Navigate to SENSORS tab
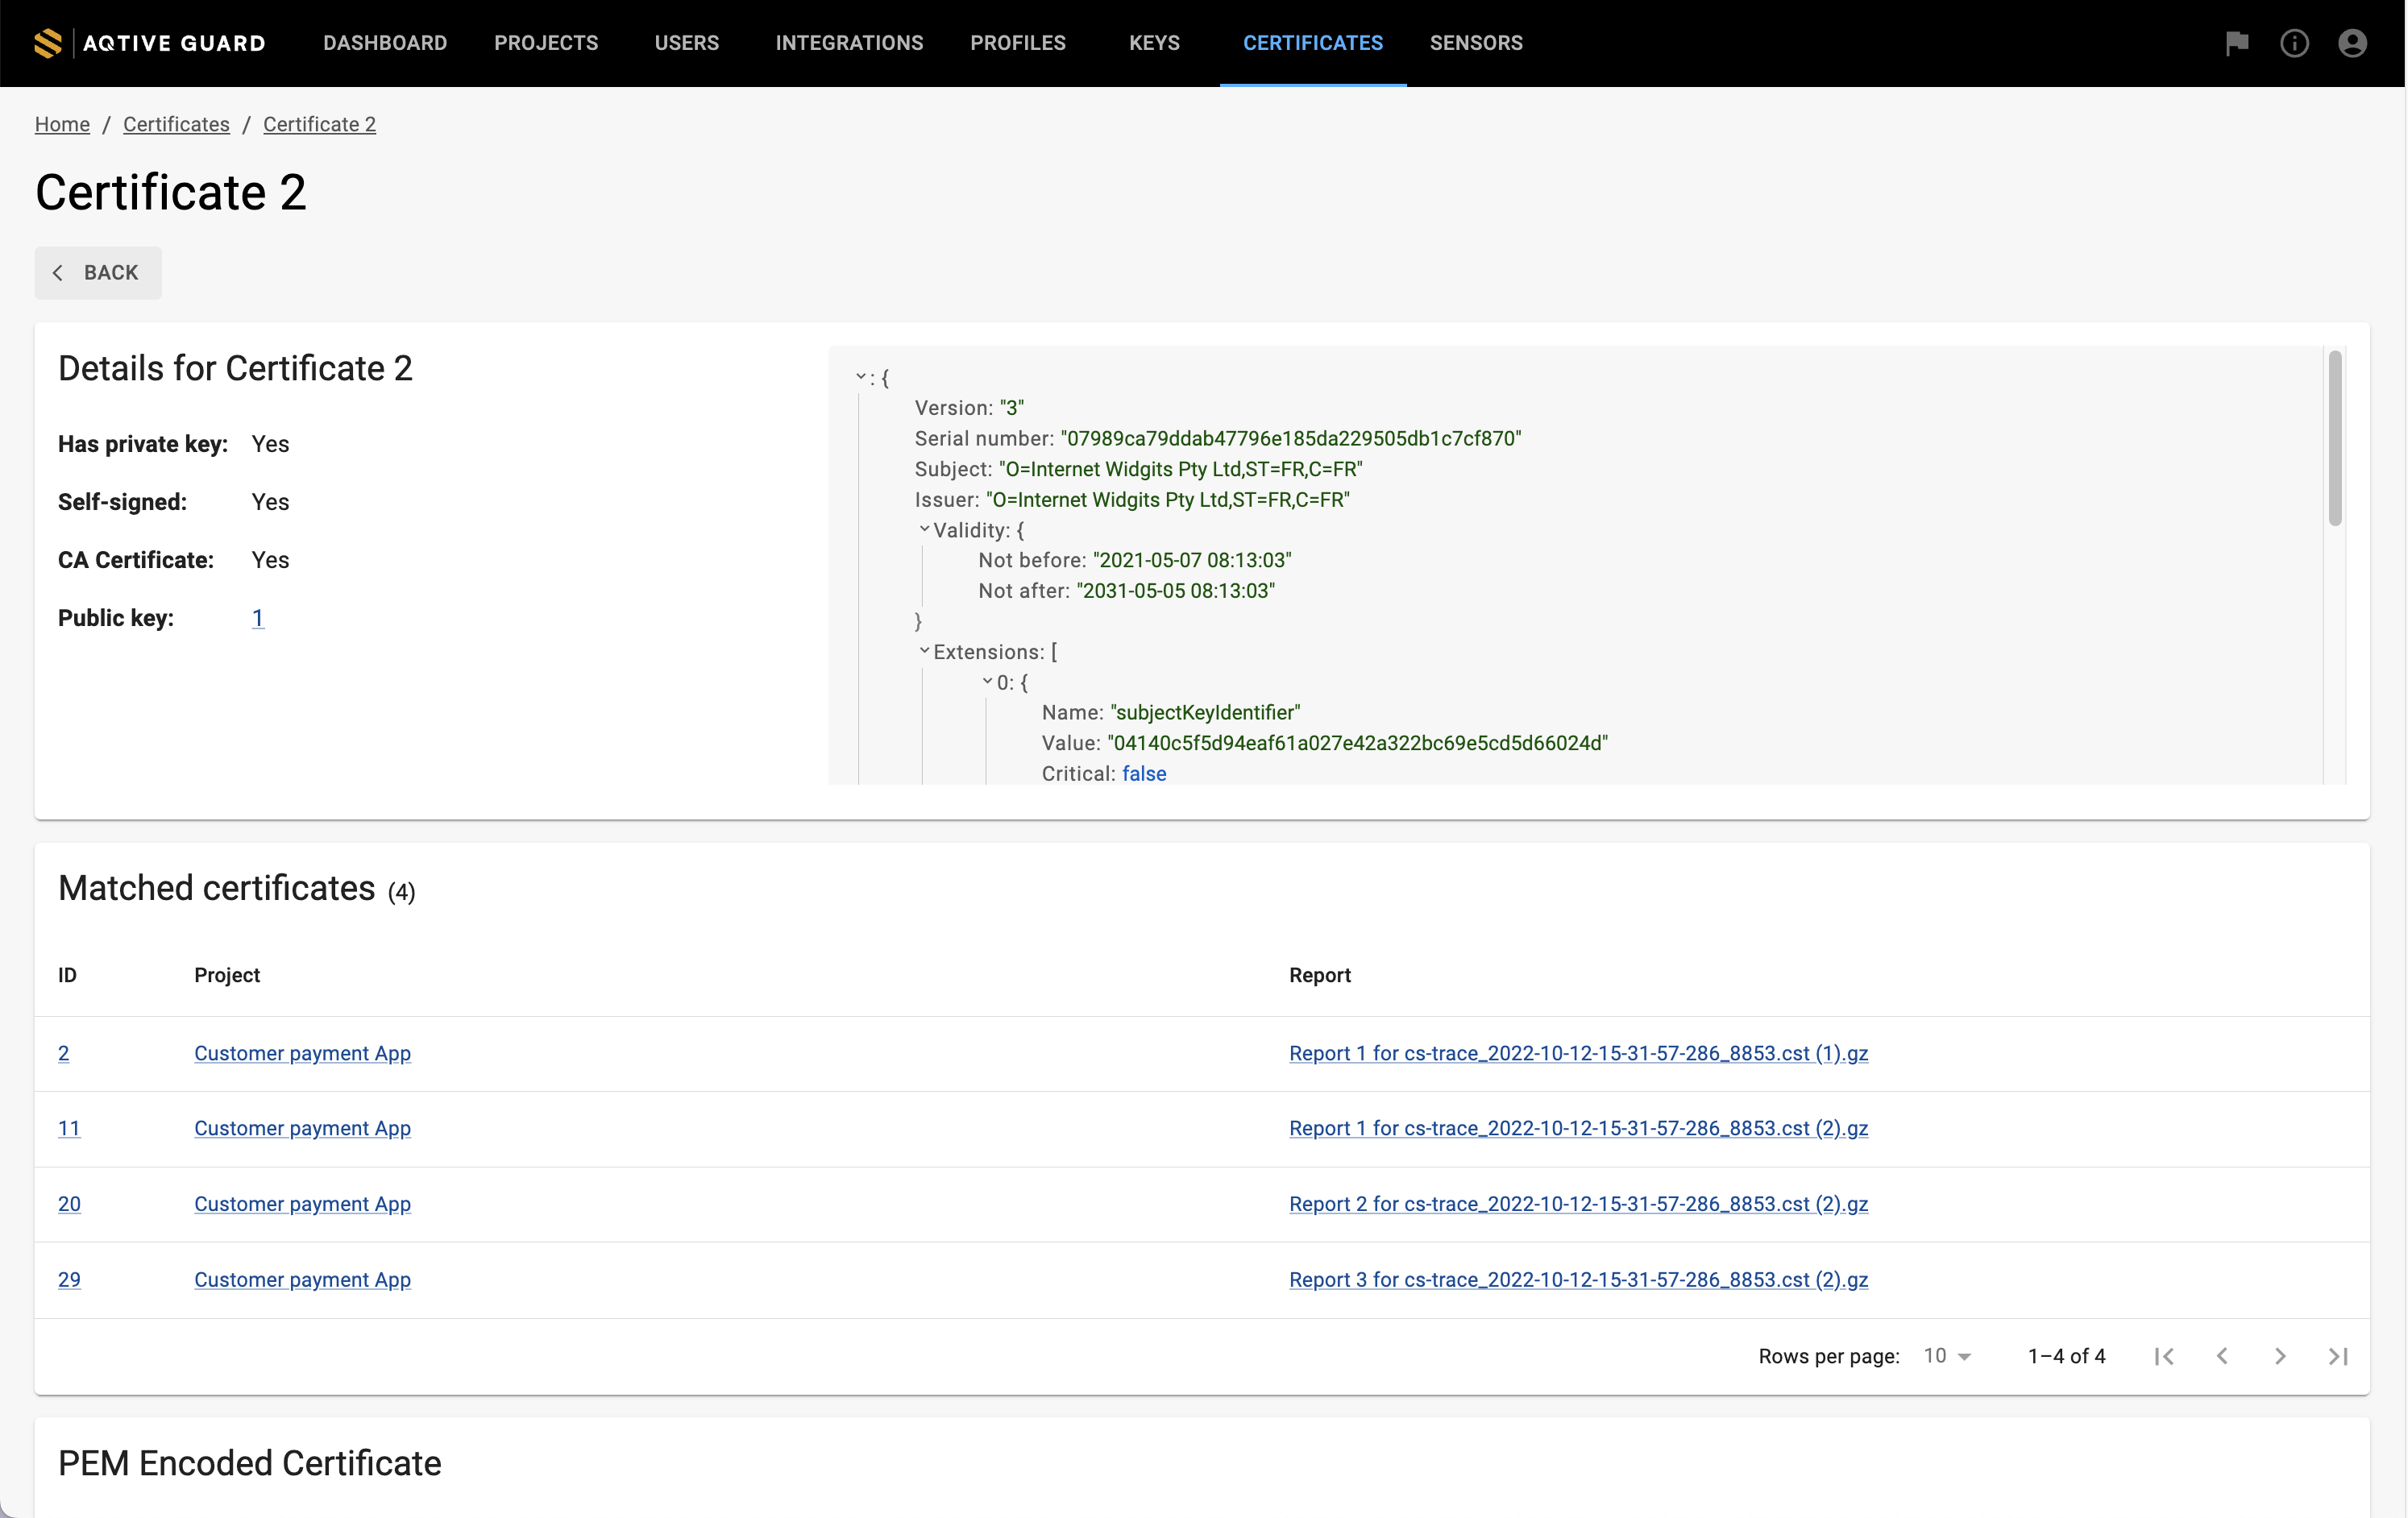Screen dimensions: 2408x1518 (x=1474, y=44)
